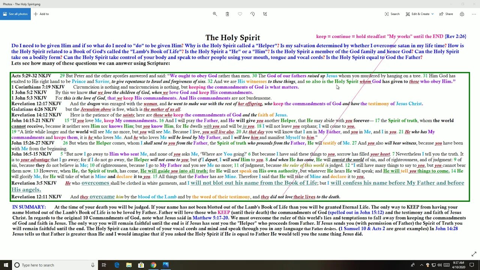
Task: Click the hard-hat user icon in tray
Action: [x=428, y=265]
